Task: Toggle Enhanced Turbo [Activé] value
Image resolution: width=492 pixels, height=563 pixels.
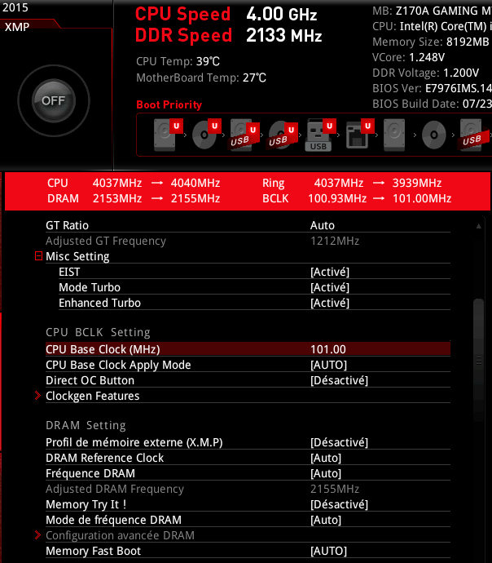Action: [x=330, y=303]
